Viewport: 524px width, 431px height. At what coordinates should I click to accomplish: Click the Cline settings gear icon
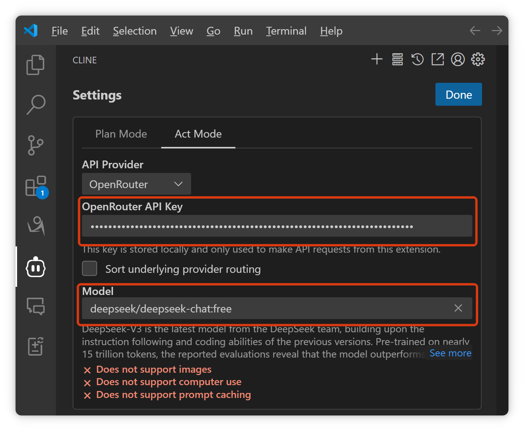(x=478, y=59)
